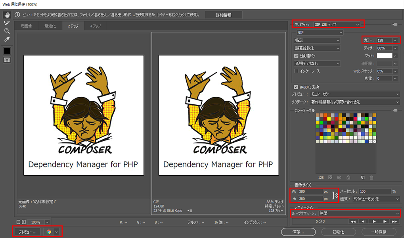Screen dimensions: 404x238
Task: Click the 初期化 button
Action: [339, 232]
